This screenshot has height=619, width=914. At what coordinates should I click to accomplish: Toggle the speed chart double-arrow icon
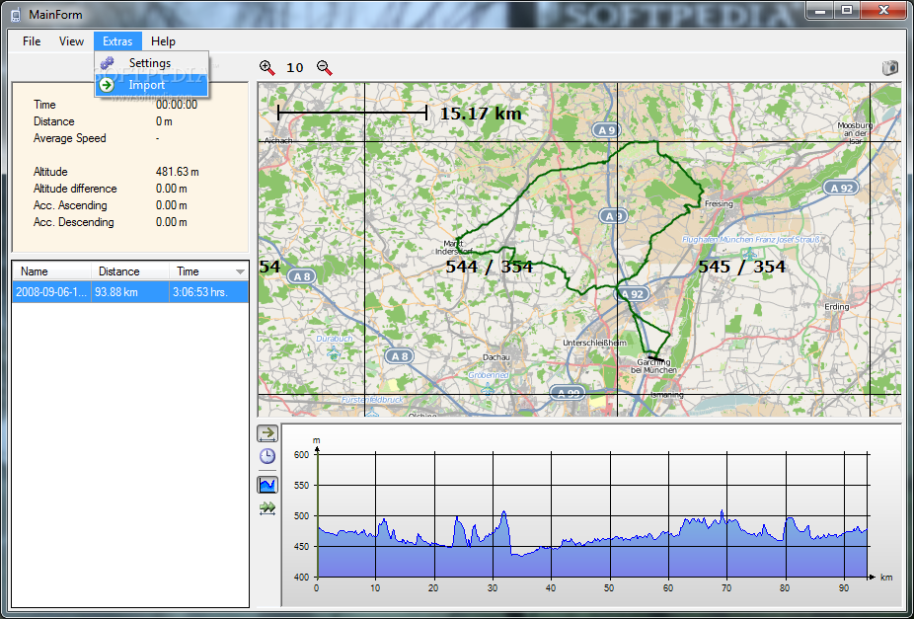(267, 508)
